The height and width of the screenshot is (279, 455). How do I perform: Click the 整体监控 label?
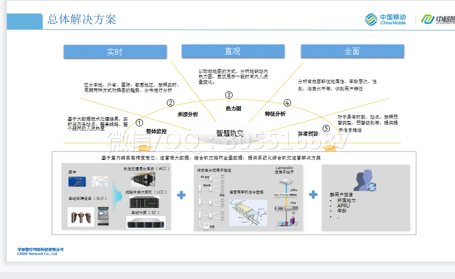[x=156, y=131]
